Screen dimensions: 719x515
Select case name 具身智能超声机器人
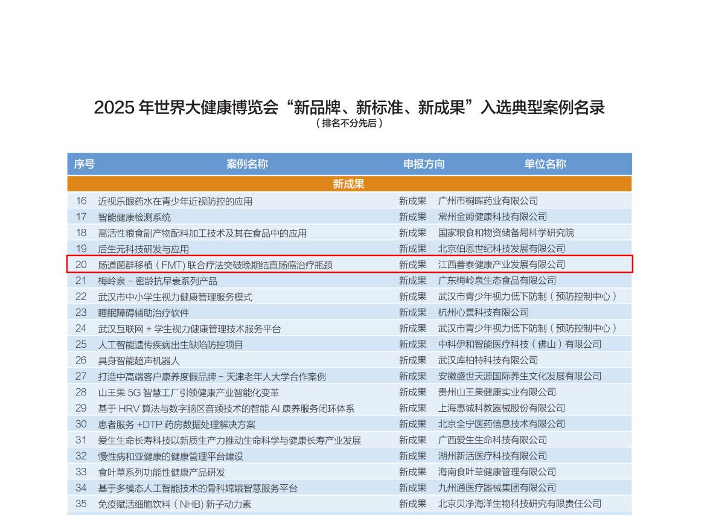(x=139, y=361)
